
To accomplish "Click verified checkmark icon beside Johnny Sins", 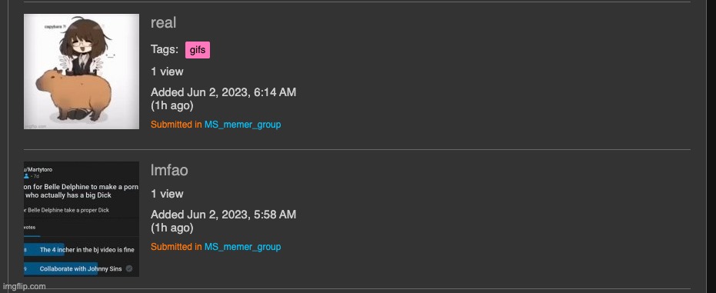I will [x=129, y=269].
